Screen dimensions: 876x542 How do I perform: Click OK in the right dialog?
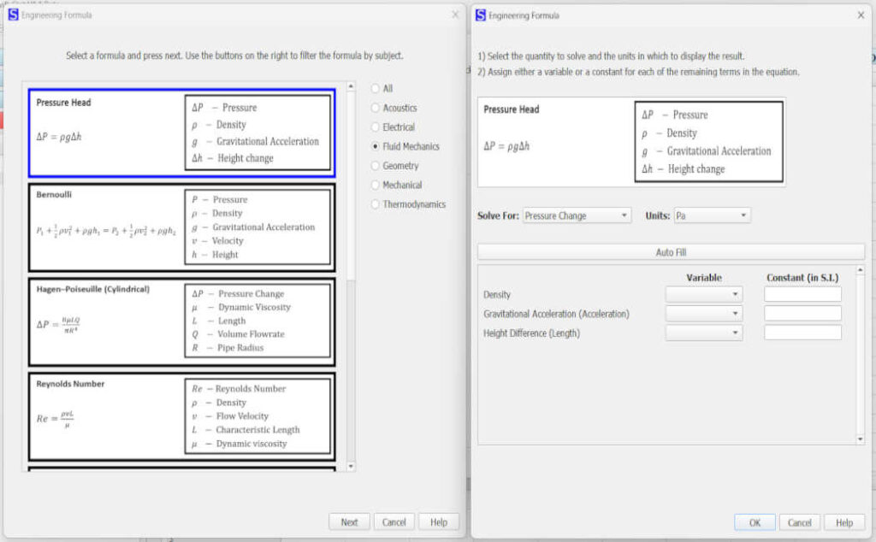(x=755, y=522)
